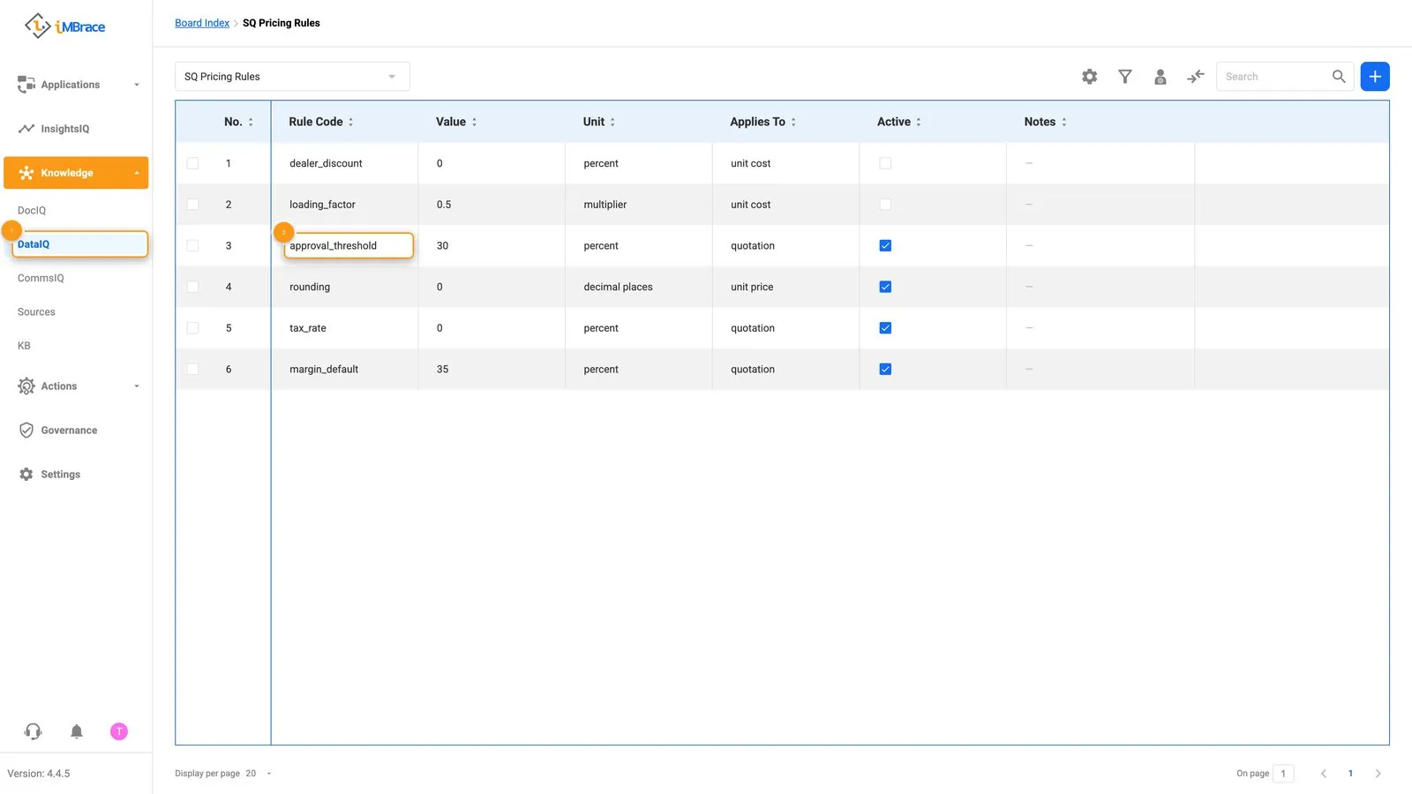1412x794 pixels.
Task: Click the iMBrace logo
Action: click(64, 26)
